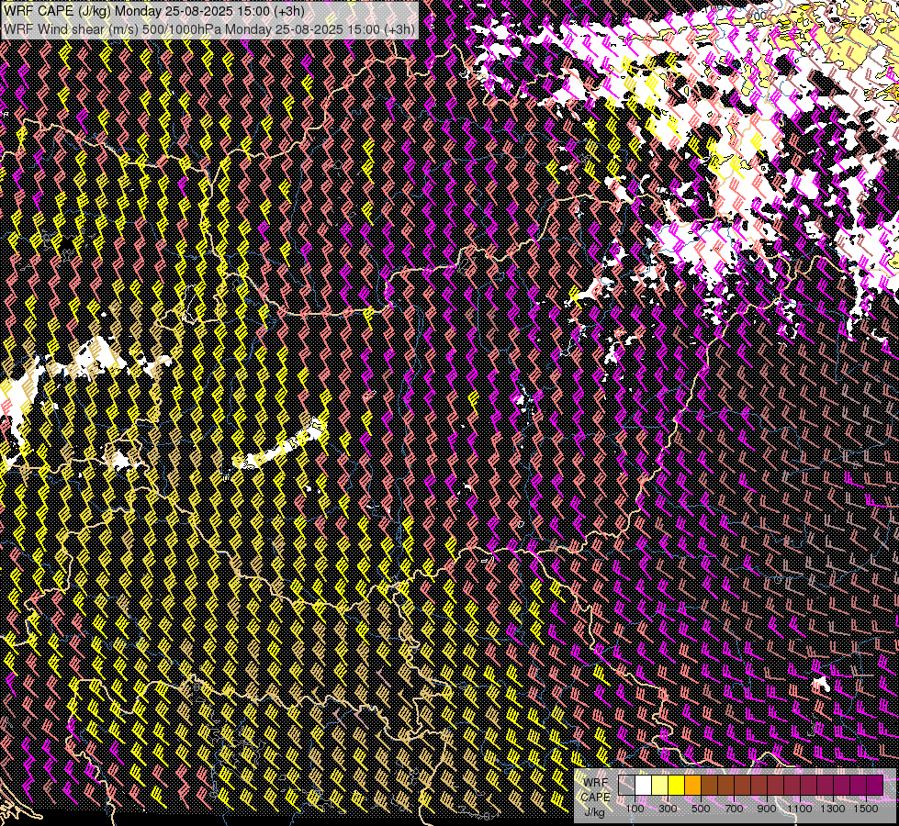
Task: Select the pale yellow CAPE legend swatch
Action: [660, 786]
